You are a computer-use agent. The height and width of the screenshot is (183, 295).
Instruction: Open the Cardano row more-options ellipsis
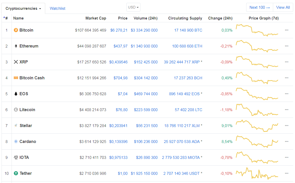[x=287, y=141]
